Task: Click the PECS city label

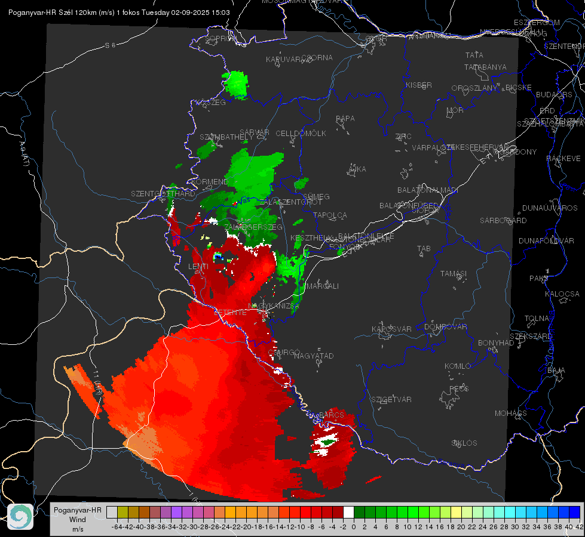Action: point(459,388)
